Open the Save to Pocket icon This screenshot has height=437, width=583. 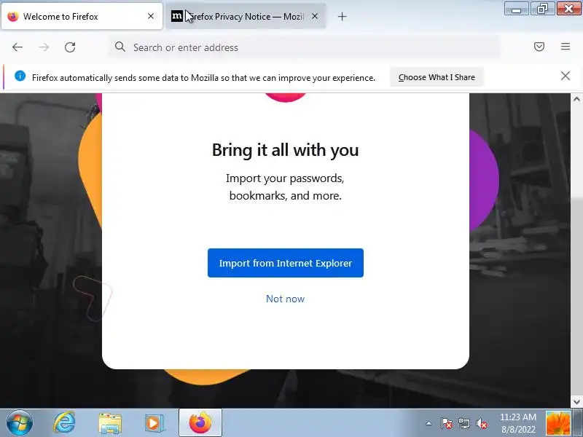tap(539, 47)
